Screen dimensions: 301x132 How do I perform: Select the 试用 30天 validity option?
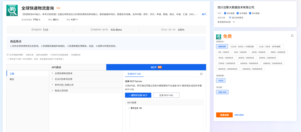[x=222, y=92]
